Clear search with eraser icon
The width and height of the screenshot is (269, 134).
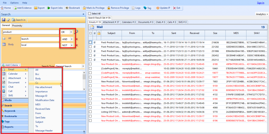coord(8,20)
